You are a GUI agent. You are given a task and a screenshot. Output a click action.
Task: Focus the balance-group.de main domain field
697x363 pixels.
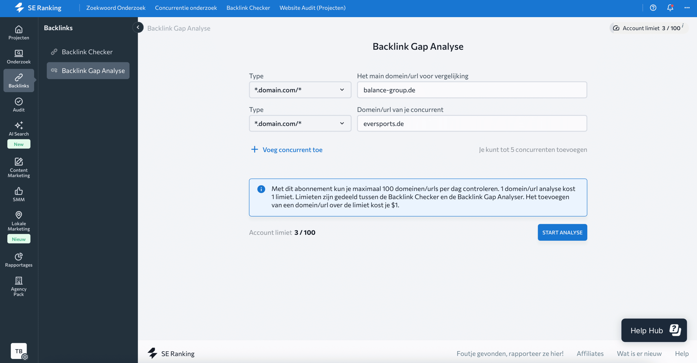click(472, 90)
